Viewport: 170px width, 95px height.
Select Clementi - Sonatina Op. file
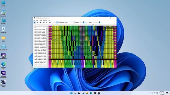click(40, 63)
